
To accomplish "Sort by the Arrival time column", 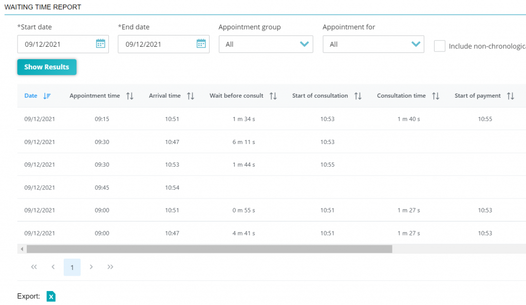I will click(191, 96).
